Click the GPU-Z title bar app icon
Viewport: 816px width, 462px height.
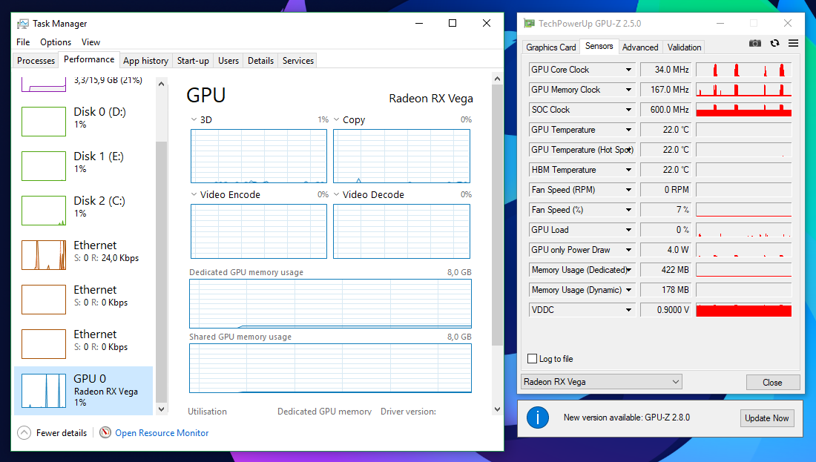pos(529,24)
